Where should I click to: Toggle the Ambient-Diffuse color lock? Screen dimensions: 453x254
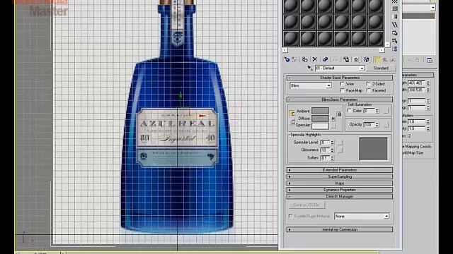[292, 114]
